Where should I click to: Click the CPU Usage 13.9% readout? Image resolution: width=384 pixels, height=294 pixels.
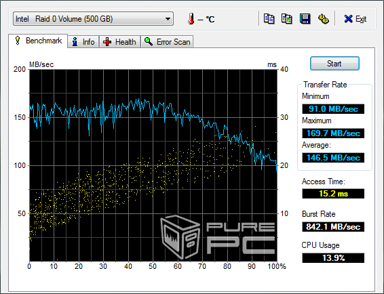(333, 258)
